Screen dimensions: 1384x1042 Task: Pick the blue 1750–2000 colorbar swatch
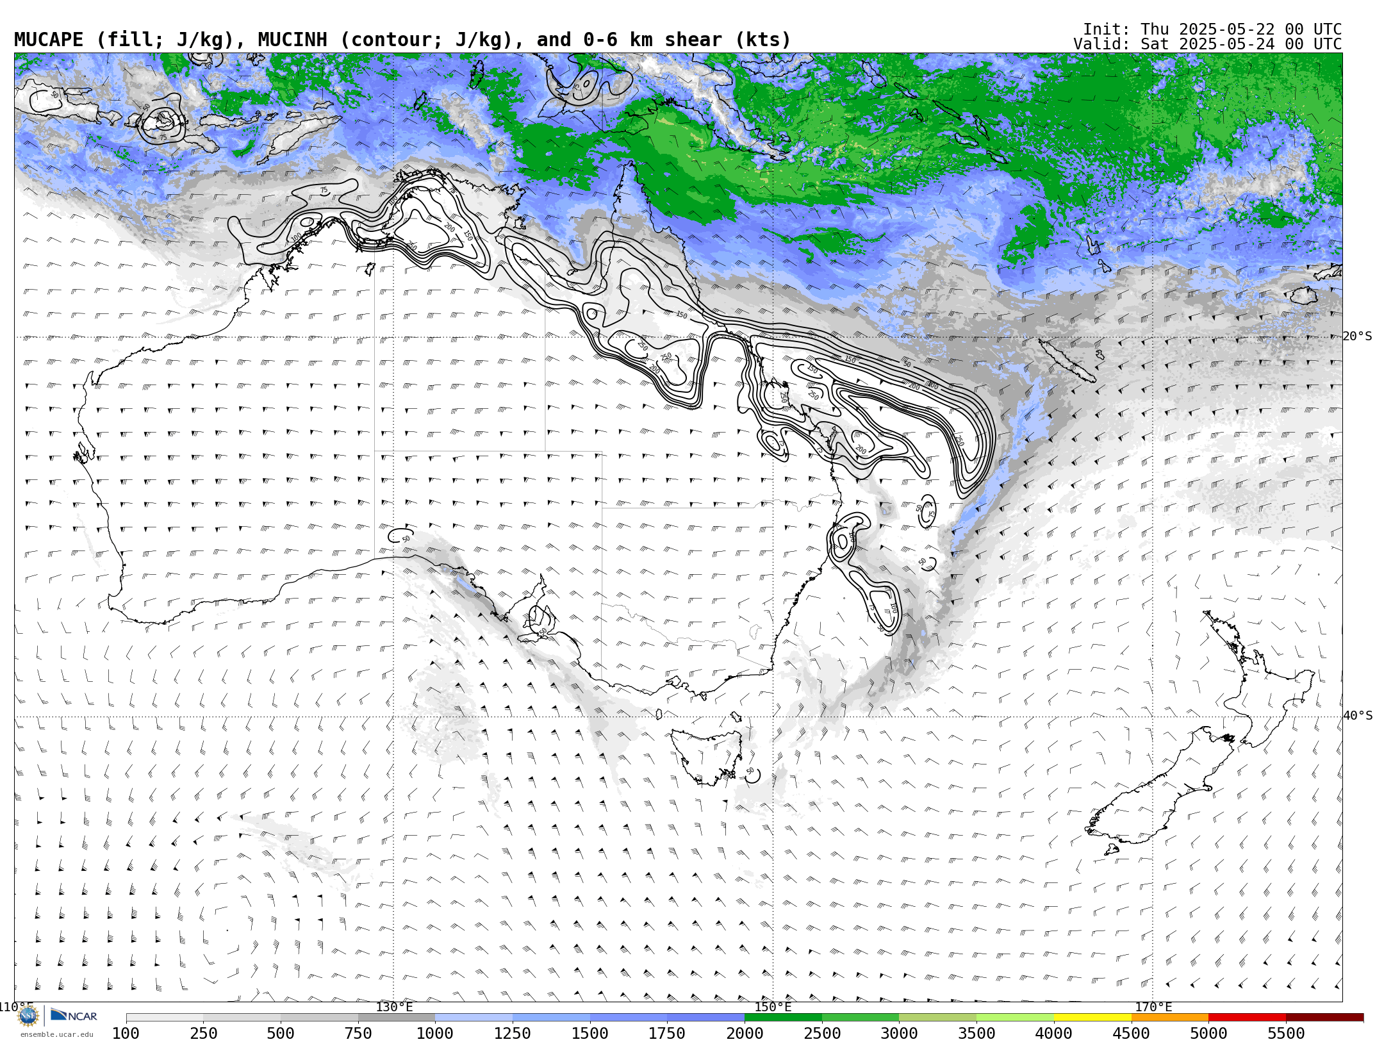pyautogui.click(x=705, y=1018)
